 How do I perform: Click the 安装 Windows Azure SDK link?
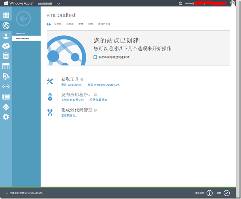[x=103, y=85]
